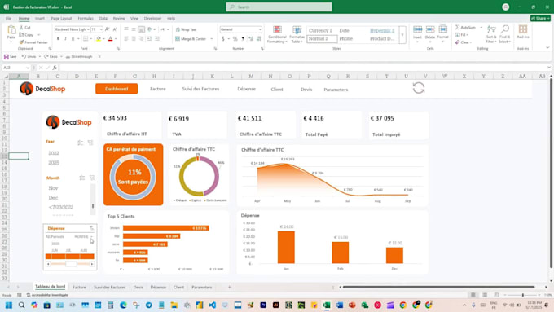Open Conditional Formatting menu
The width and height of the screenshot is (554, 312).
(x=277, y=35)
